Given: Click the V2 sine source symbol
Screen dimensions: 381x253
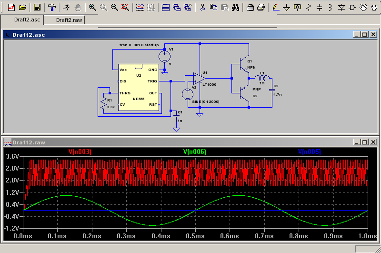Looking at the screenshot, I should pos(188,94).
